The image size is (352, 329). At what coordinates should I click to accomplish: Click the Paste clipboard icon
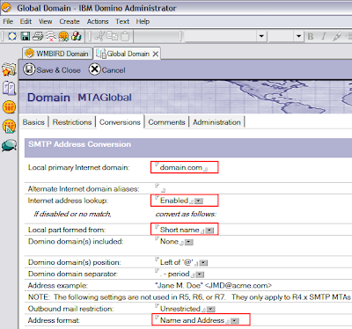125,36
